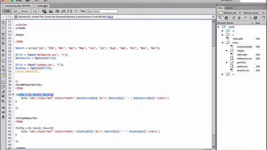Click Indent Code icon
Viewport: 267px width, 150px height.
(x=3, y=107)
